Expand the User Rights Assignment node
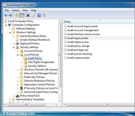135x116 pixels. click(22, 62)
